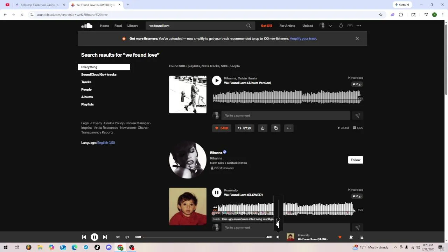Follow Rihanna

tap(355, 160)
